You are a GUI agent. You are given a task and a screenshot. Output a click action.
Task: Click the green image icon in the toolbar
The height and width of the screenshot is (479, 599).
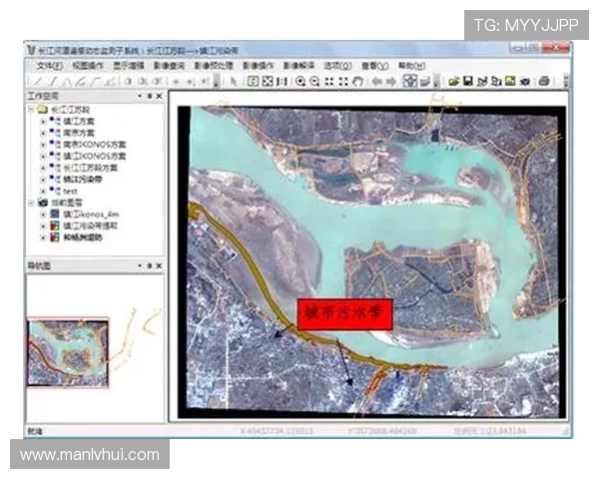tap(510, 82)
